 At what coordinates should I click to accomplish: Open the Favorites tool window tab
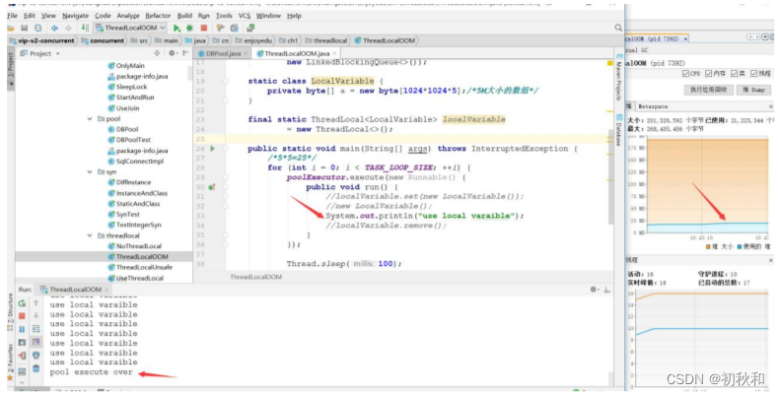click(x=11, y=362)
